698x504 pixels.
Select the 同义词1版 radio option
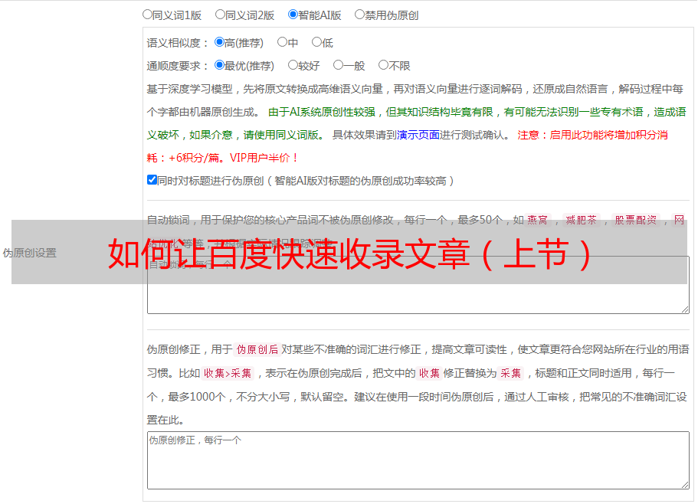(147, 15)
